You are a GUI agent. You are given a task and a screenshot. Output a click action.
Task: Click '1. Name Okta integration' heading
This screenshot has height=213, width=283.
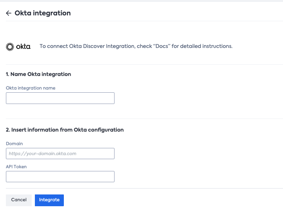pos(38,74)
